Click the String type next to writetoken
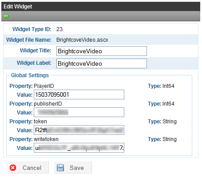 point(170,139)
